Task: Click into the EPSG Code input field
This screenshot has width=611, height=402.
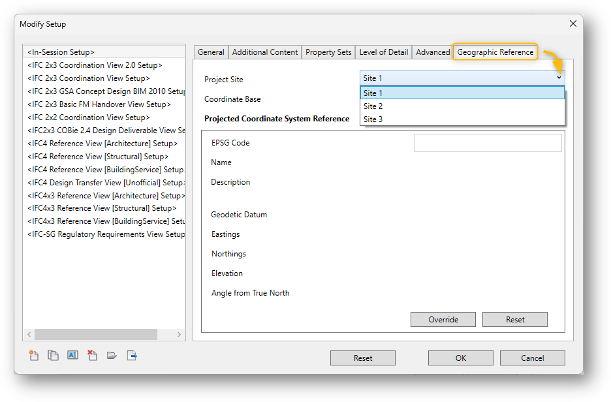Action: click(488, 143)
